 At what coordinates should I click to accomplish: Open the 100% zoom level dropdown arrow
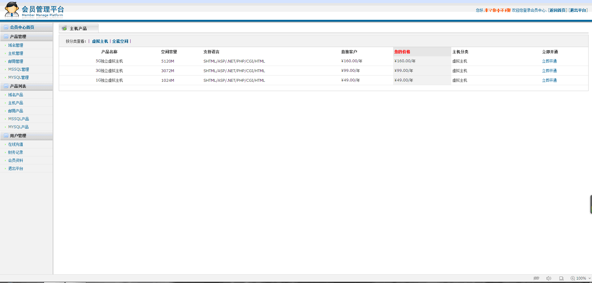tap(590, 278)
